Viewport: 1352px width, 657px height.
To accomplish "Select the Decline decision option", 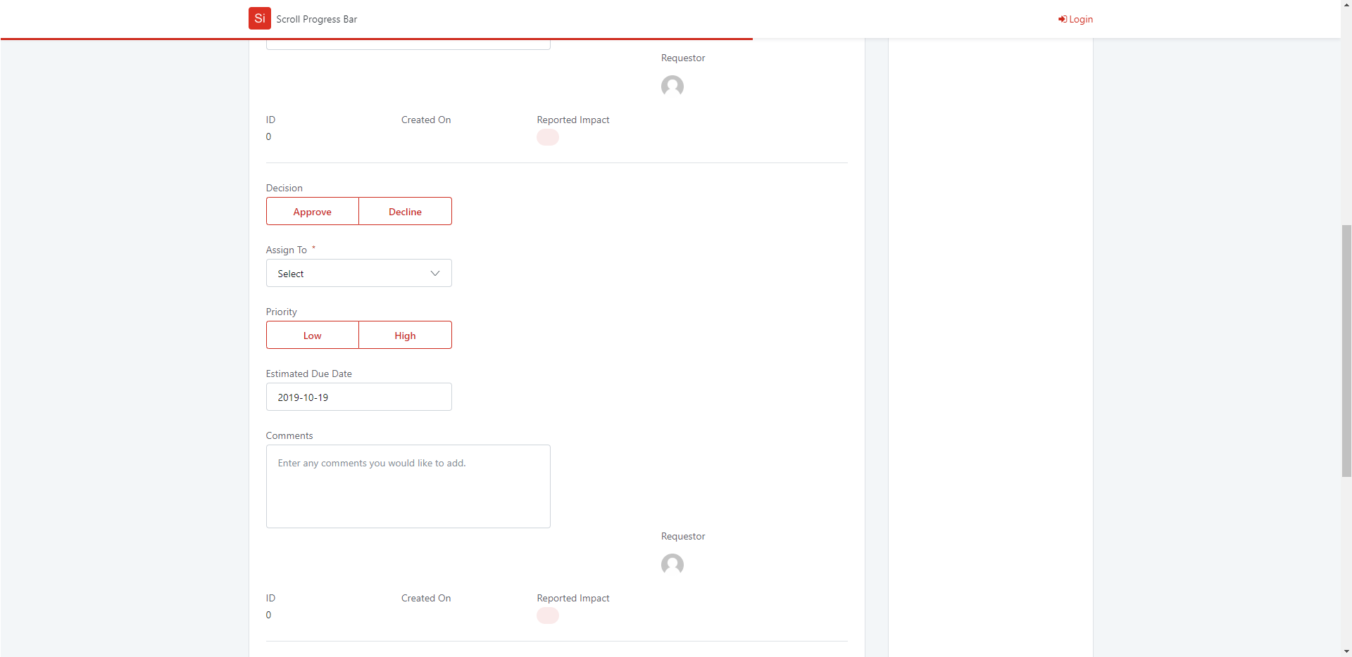I will [x=406, y=211].
